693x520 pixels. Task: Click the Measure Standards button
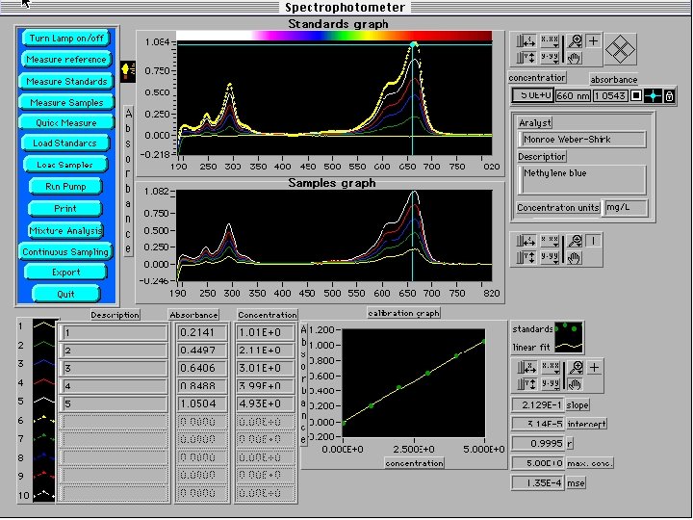point(66,82)
